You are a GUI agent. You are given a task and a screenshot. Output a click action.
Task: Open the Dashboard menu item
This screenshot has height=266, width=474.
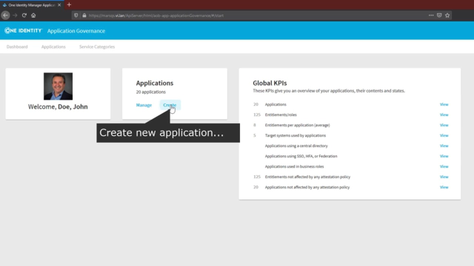[x=17, y=47]
